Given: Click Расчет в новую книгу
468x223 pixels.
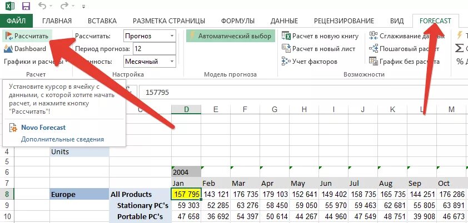Looking at the screenshot, I should [x=320, y=36].
